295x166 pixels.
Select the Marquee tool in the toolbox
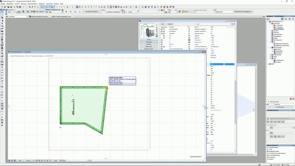point(2,14)
